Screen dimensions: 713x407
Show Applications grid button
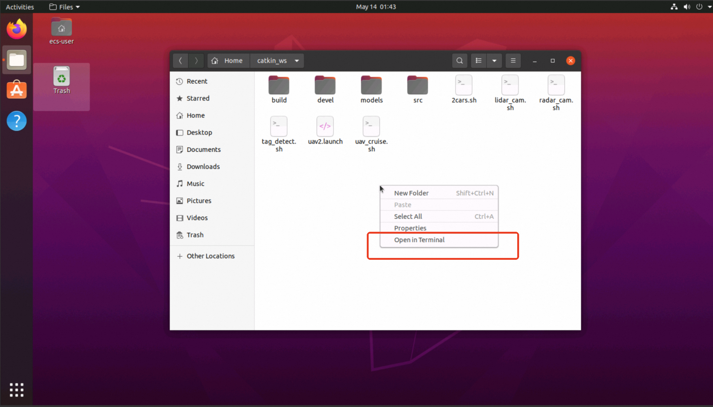(x=16, y=390)
